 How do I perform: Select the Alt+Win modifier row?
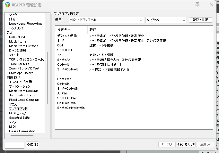tap(134, 93)
